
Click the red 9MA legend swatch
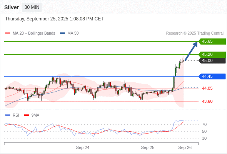coord(26,115)
